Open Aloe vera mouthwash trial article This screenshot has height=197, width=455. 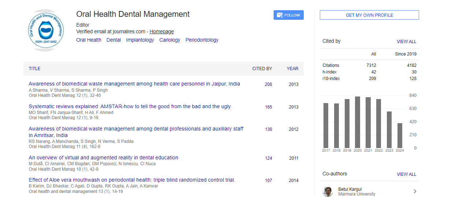coord(132,180)
